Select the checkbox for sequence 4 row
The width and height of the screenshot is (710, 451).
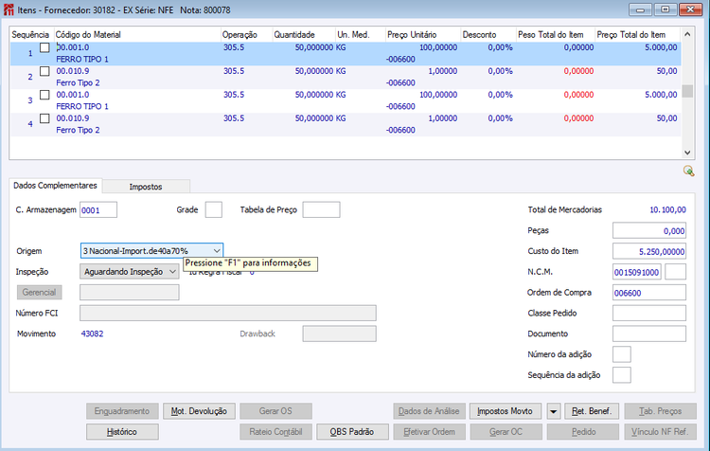click(x=44, y=118)
